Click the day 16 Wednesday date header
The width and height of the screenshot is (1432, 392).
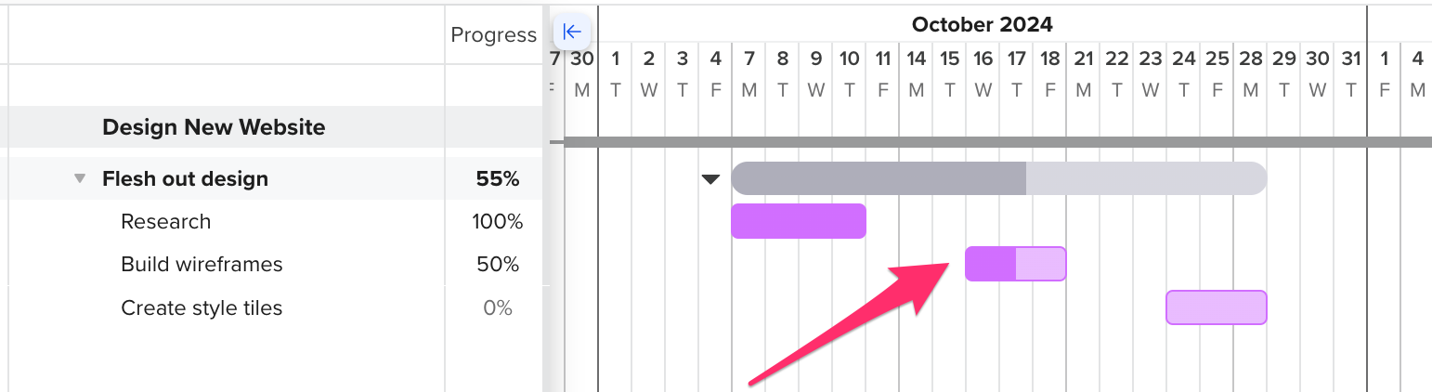983,73
